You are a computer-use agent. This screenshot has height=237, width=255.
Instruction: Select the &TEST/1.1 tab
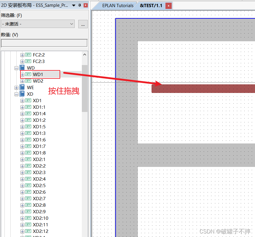(151, 6)
